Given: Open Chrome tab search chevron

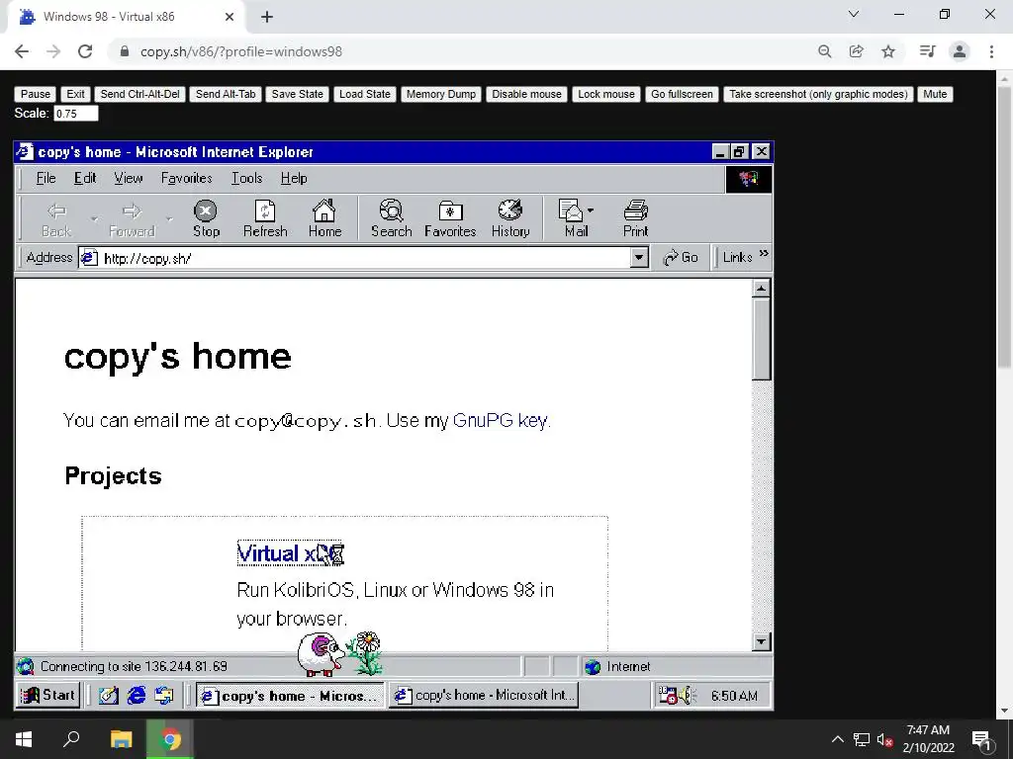Looking at the screenshot, I should click(854, 14).
